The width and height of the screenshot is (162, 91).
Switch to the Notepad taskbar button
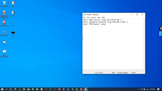click(86, 89)
